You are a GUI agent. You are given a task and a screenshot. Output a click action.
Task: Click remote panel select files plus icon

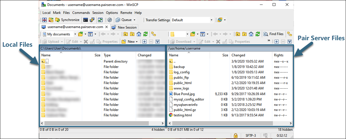pyautogui.click(x=277, y=42)
